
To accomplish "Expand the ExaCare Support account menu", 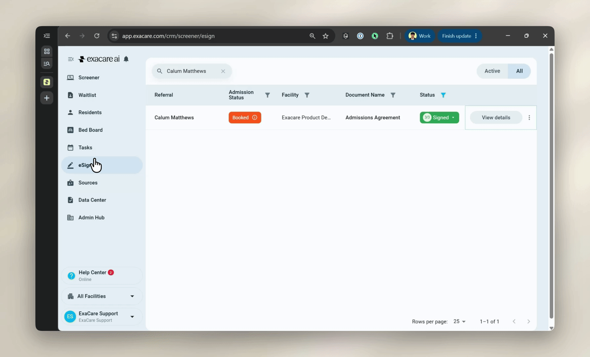I will [x=102, y=317].
